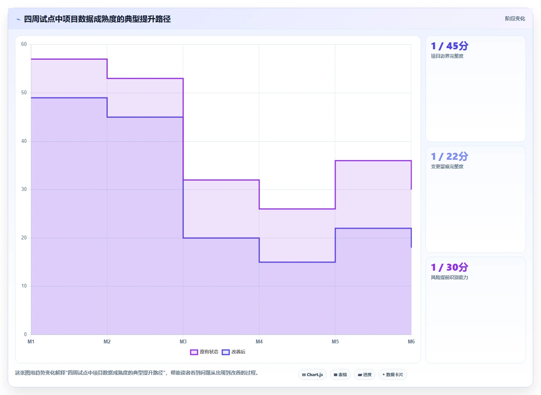The image size is (541, 395).
Task: Click the 1 / 45分 score value
Action: 450,46
